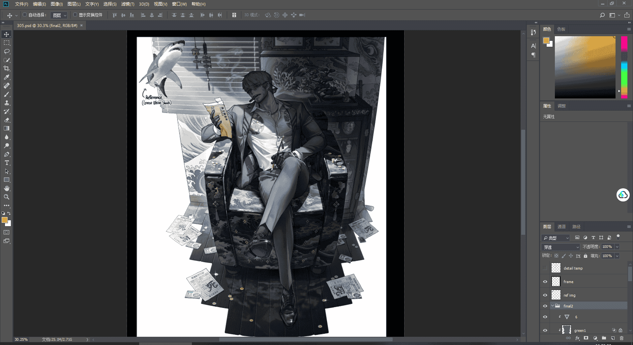Image resolution: width=633 pixels, height=345 pixels.
Task: Switch to the 调整 tab
Action: (561, 106)
